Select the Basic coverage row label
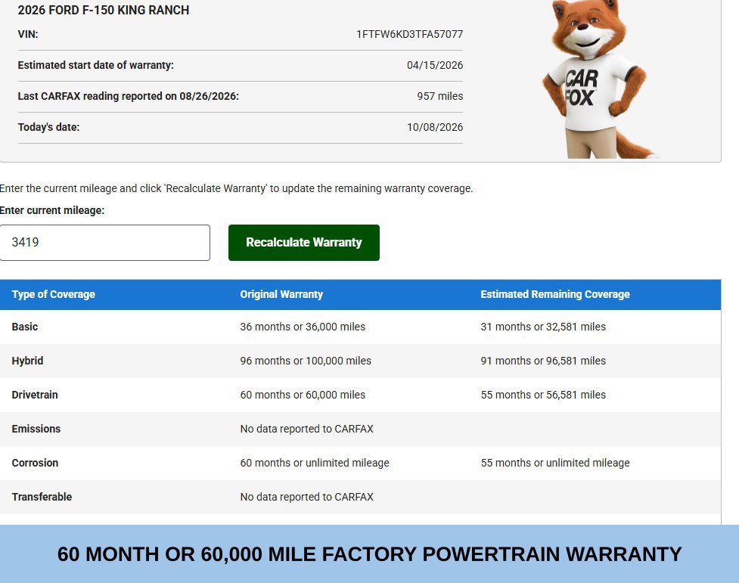Image resolution: width=739 pixels, height=583 pixels. (24, 327)
